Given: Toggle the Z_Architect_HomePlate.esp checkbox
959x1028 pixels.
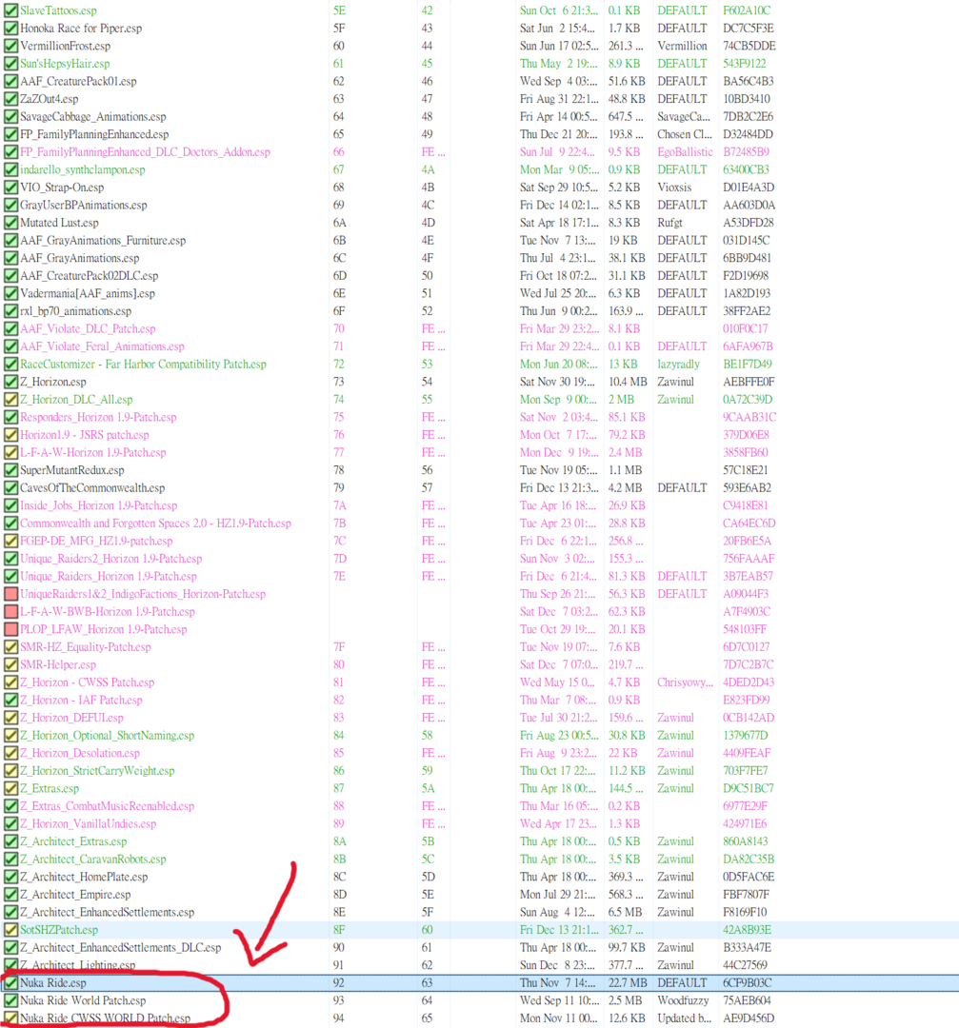Looking at the screenshot, I should pyautogui.click(x=10, y=877).
